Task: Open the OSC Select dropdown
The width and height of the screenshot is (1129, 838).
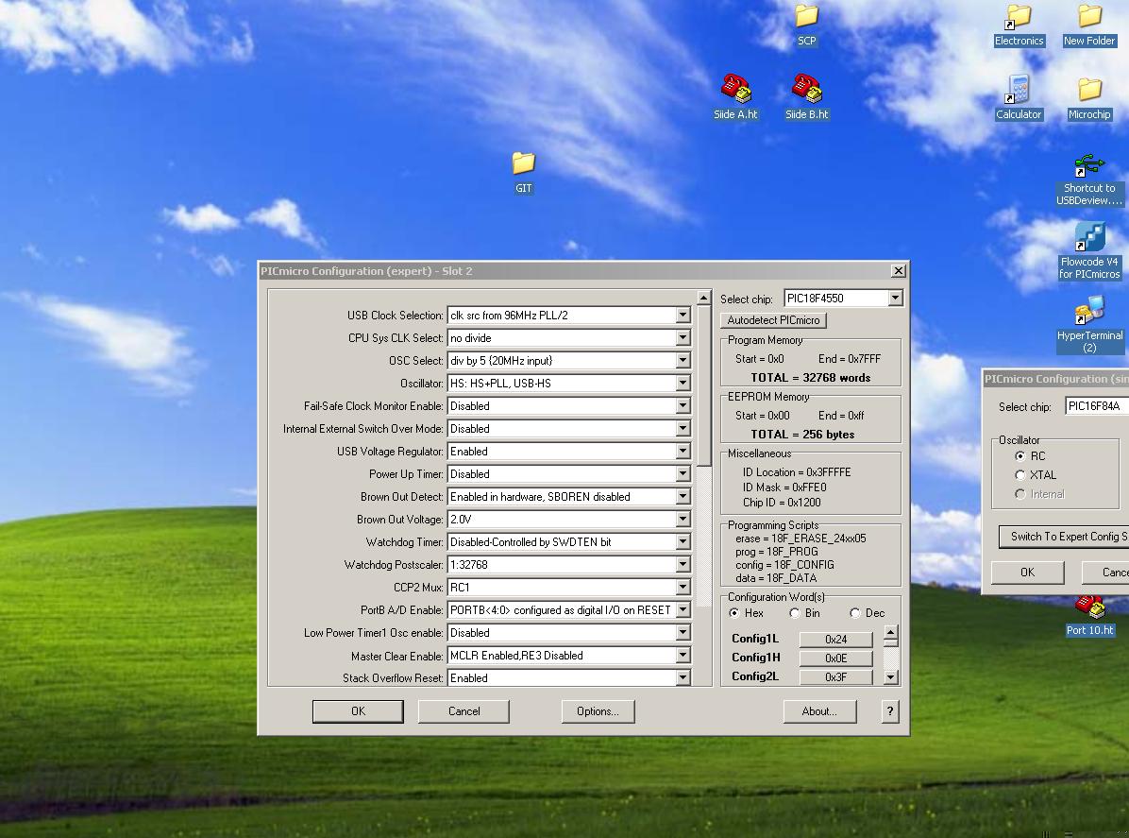Action: 682,360
